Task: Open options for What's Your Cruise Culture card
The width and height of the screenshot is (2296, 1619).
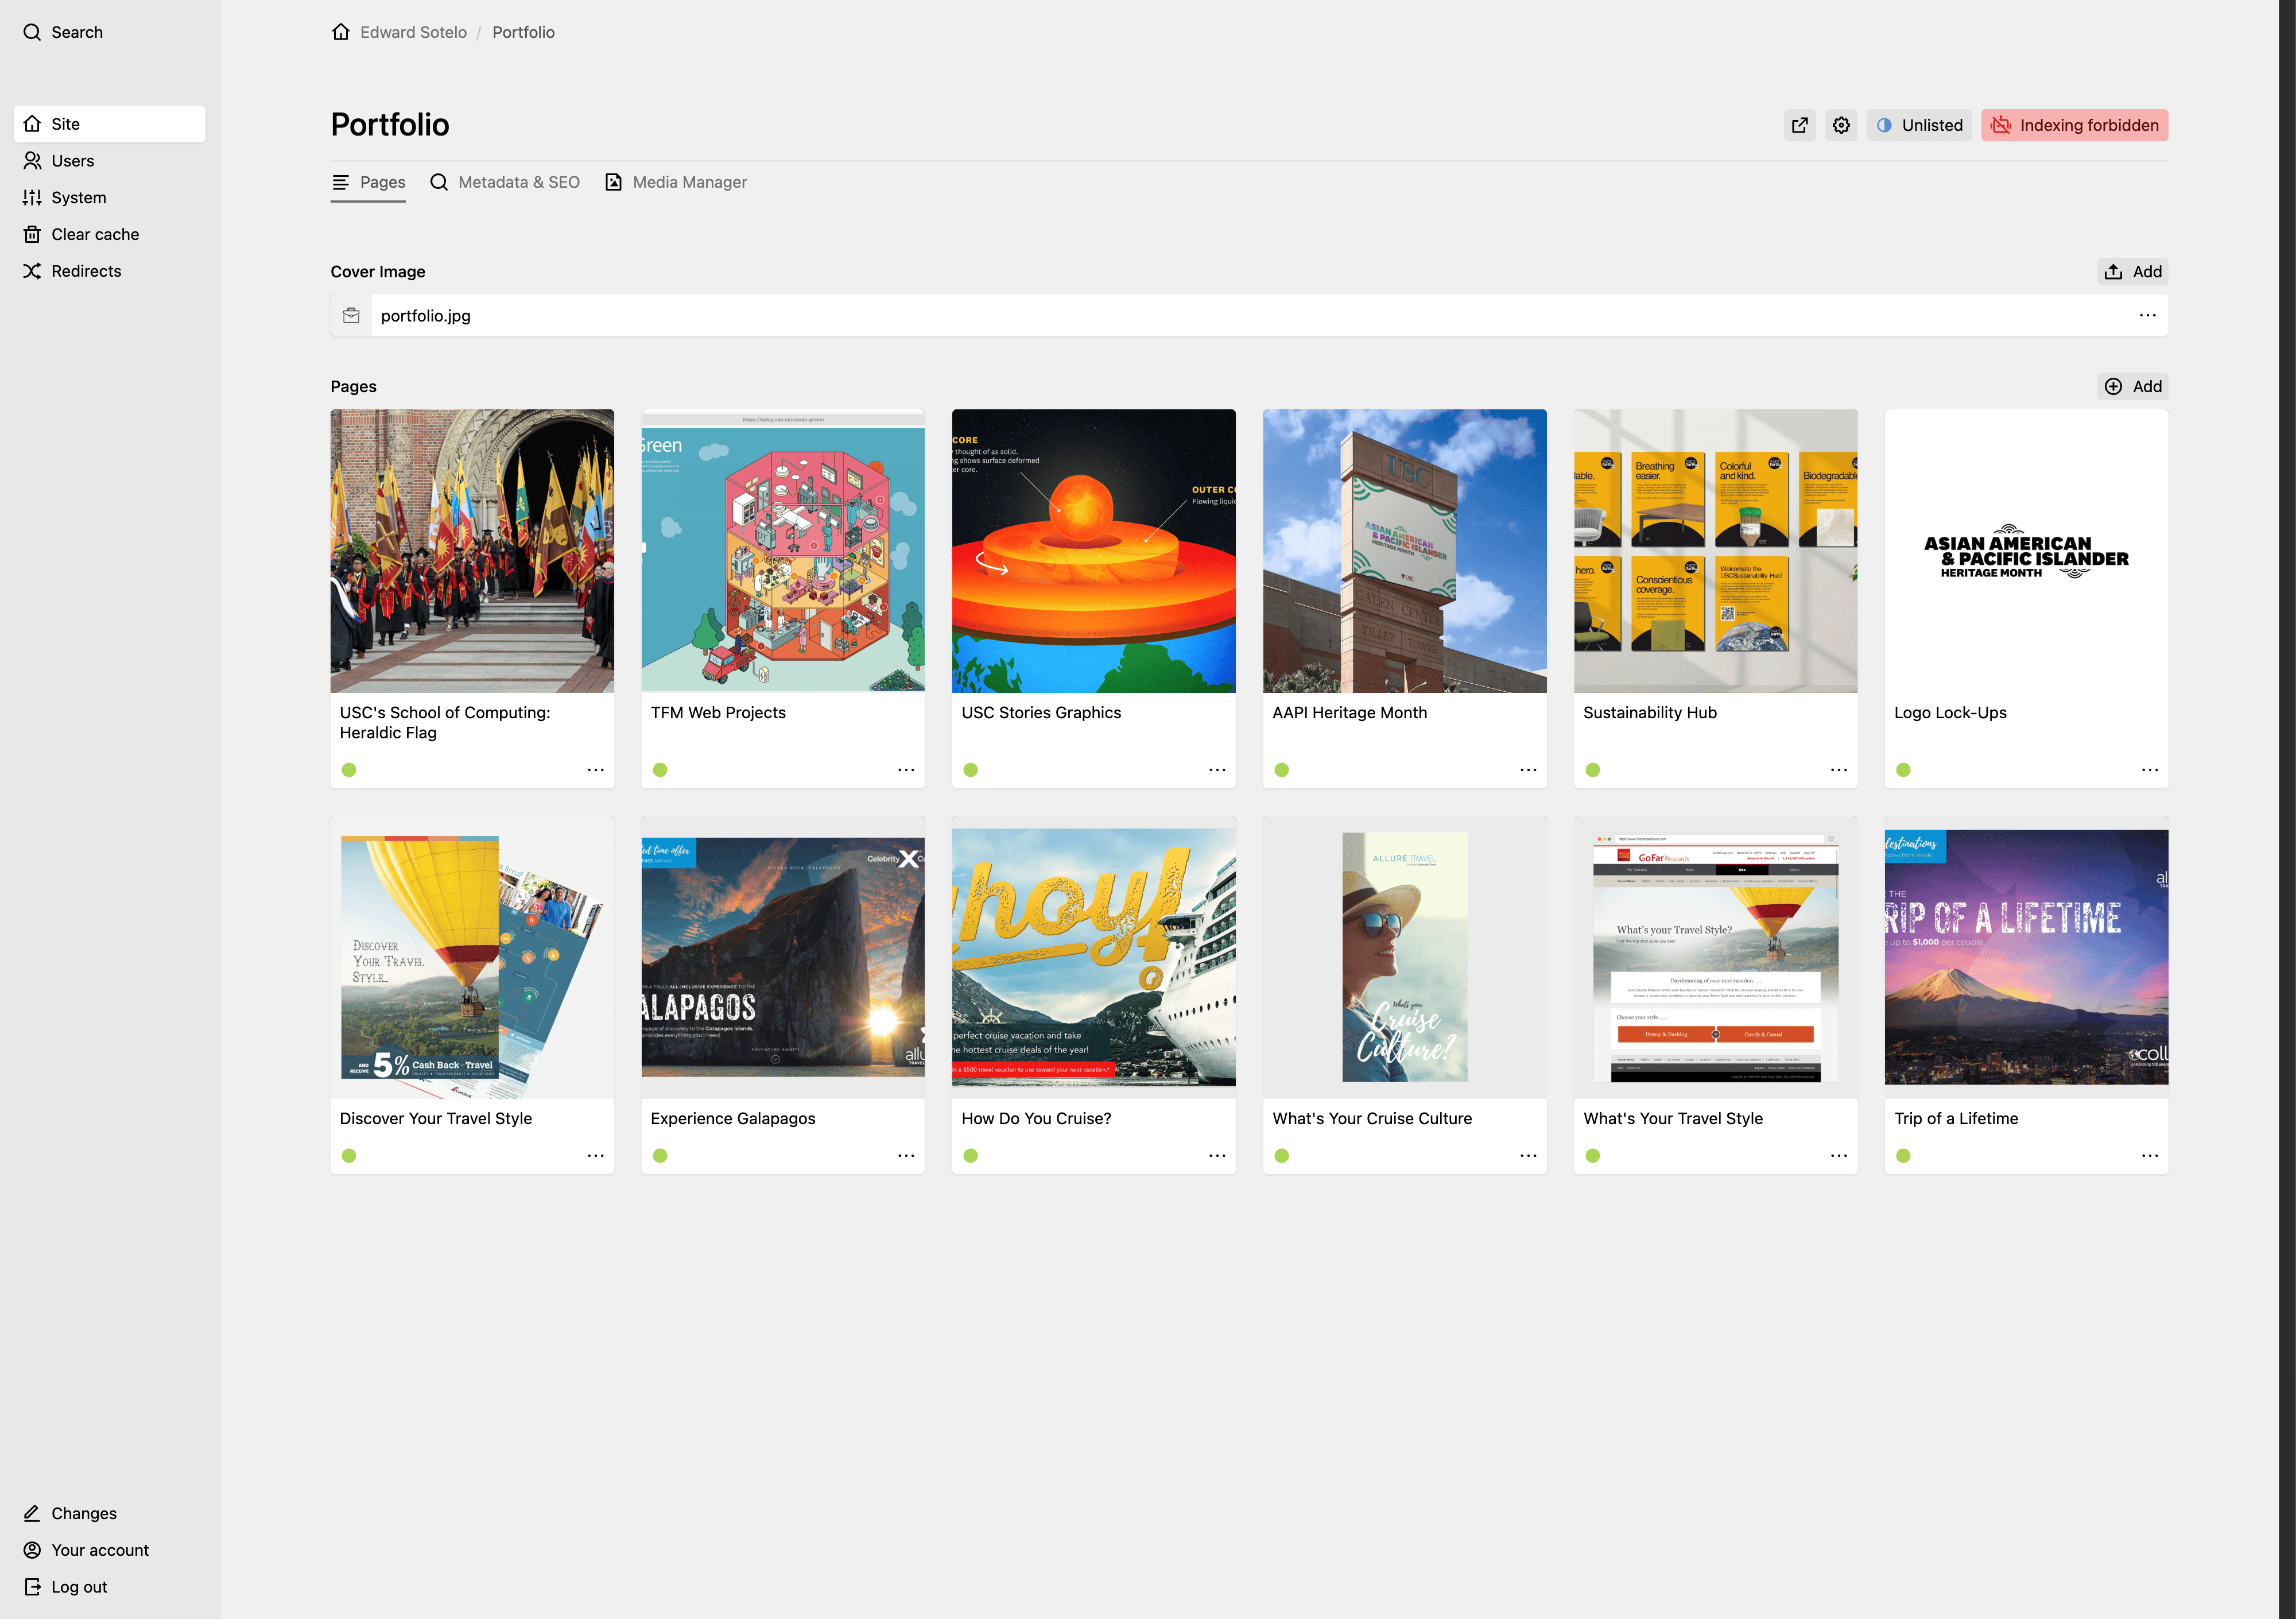Action: click(x=1529, y=1156)
